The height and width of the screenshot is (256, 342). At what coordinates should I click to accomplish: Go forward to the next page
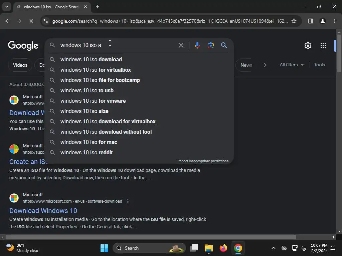[19, 21]
